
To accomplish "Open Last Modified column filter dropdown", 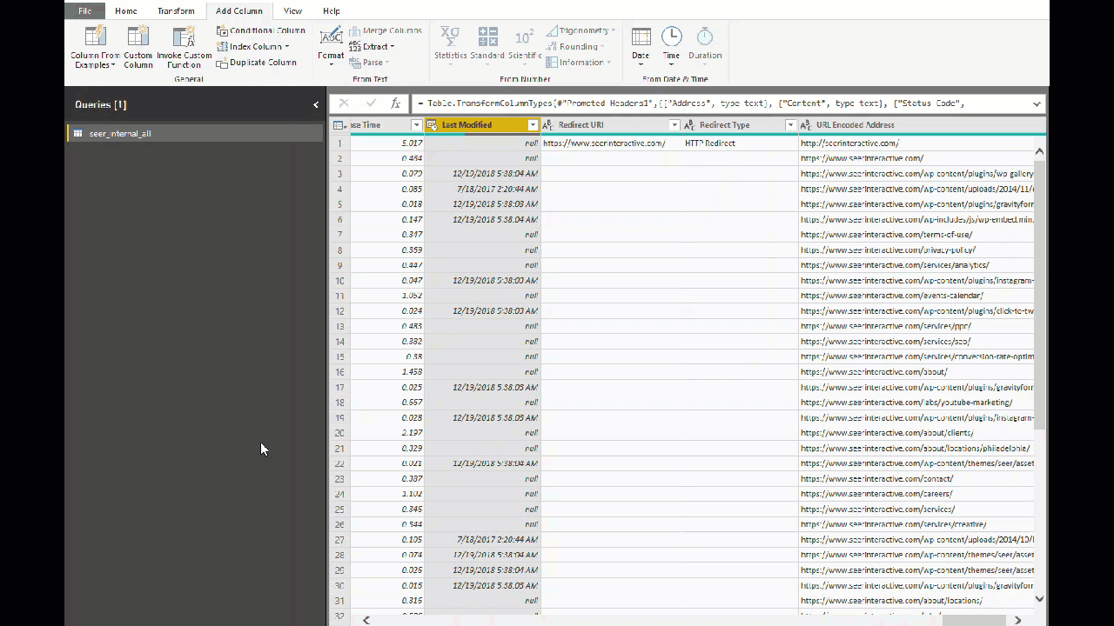I will [x=533, y=125].
